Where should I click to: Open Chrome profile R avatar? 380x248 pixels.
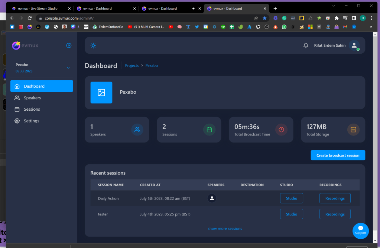[363, 18]
